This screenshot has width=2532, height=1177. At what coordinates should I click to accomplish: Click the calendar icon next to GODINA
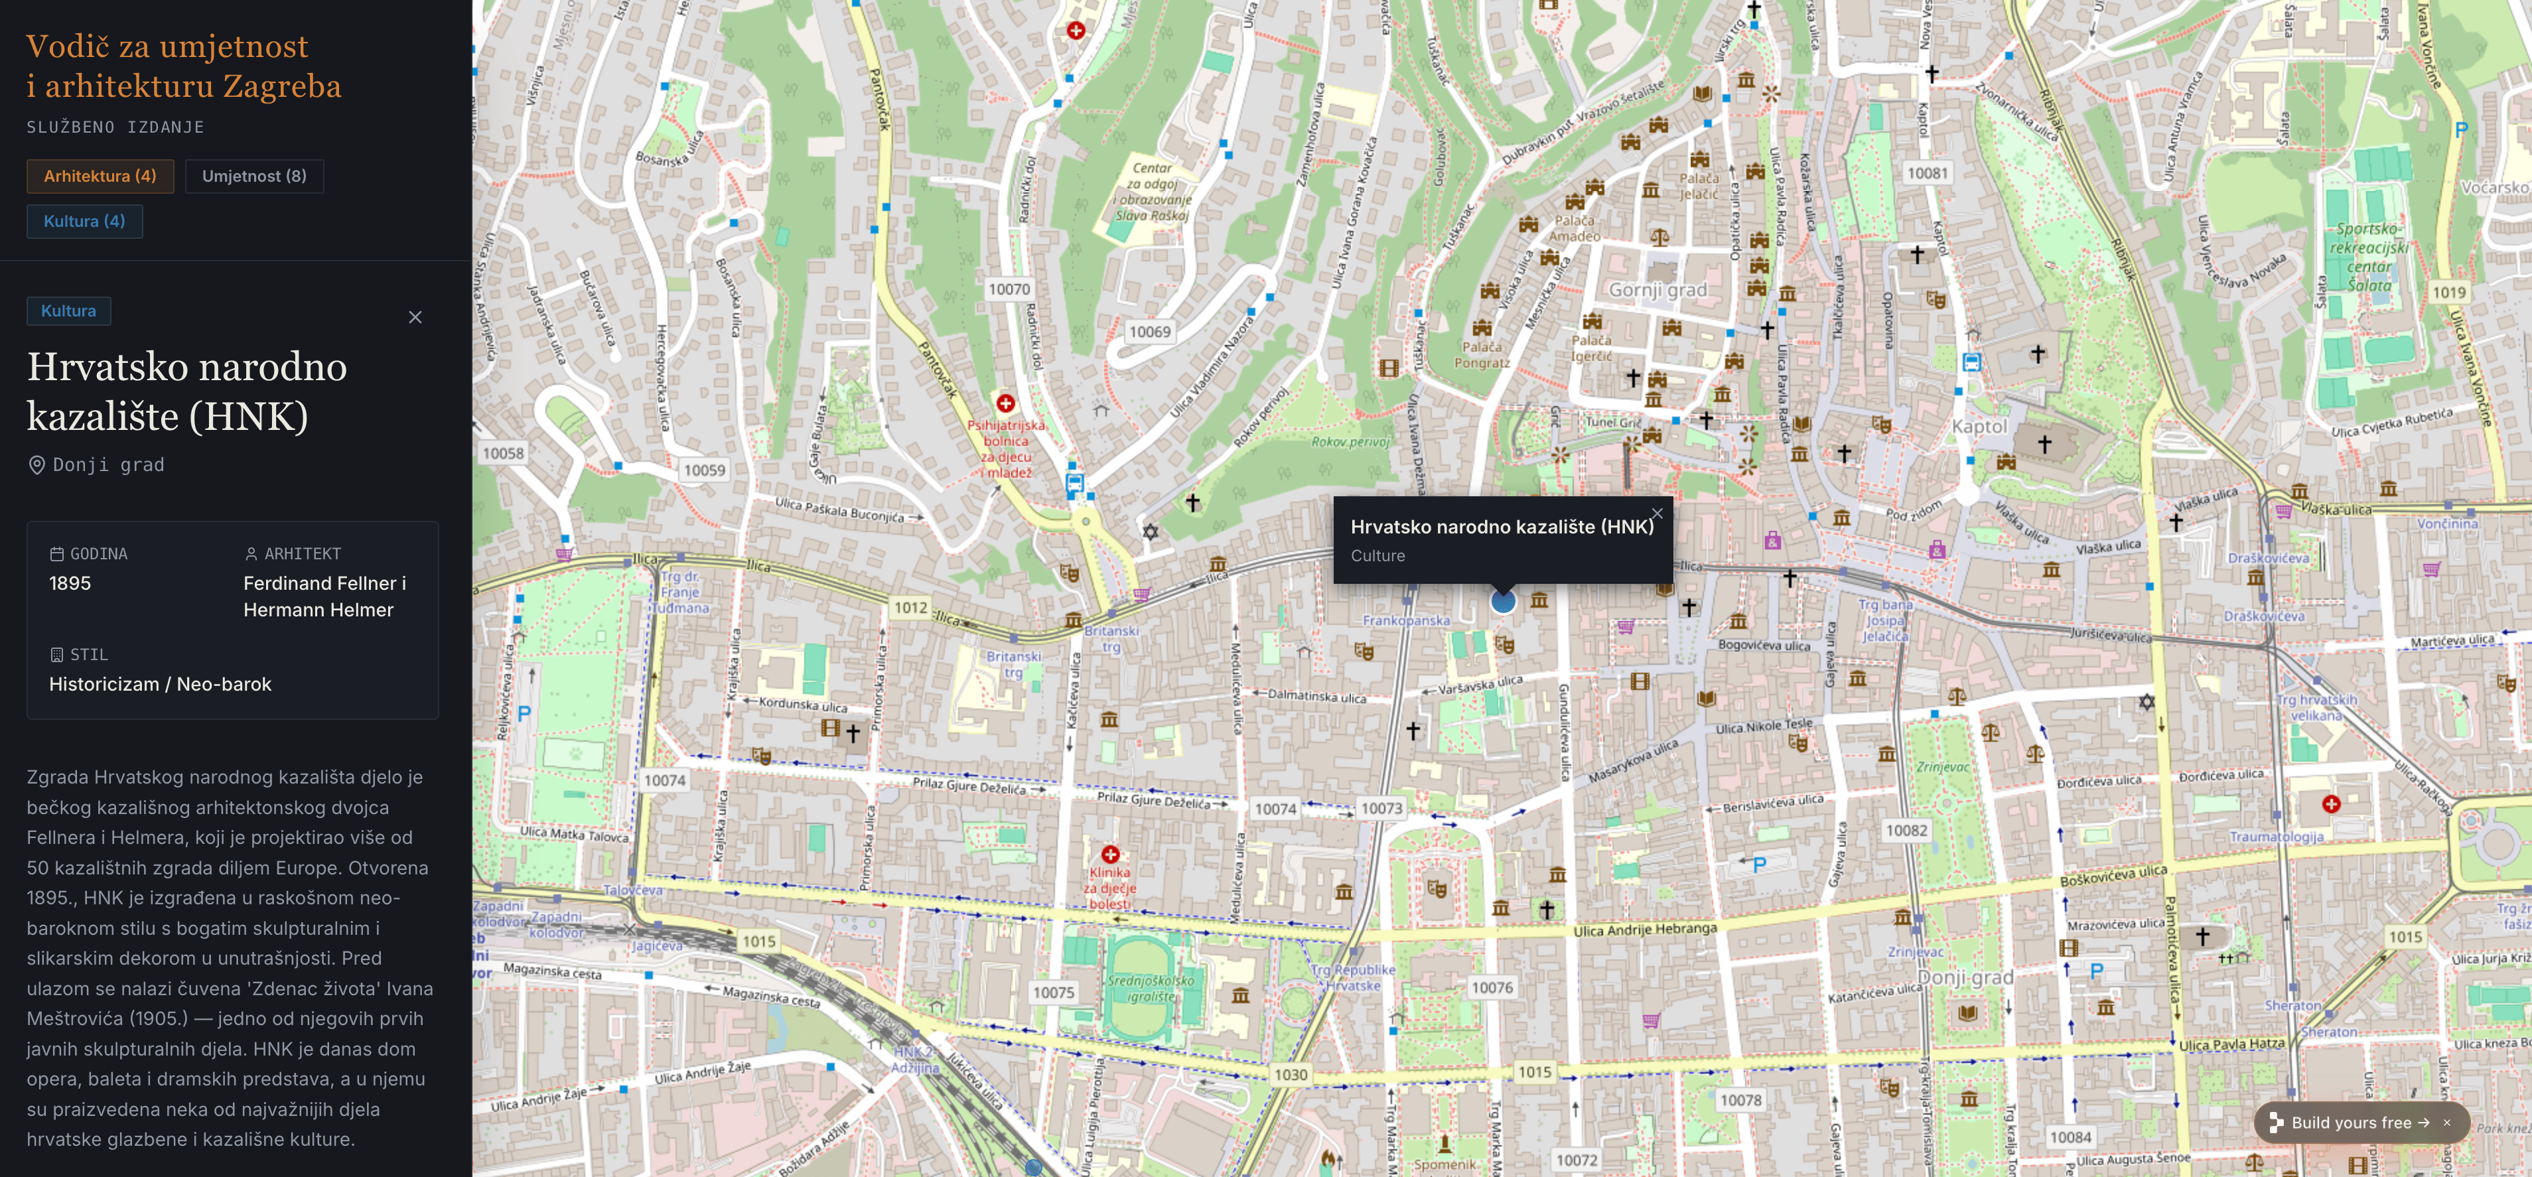[57, 554]
